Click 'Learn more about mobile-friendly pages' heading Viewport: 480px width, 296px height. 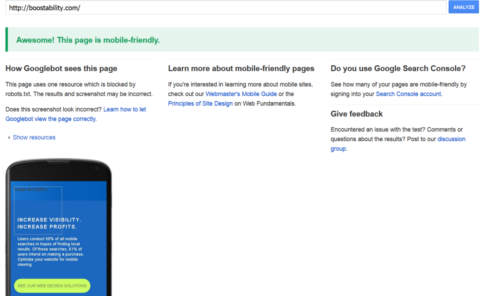(241, 68)
